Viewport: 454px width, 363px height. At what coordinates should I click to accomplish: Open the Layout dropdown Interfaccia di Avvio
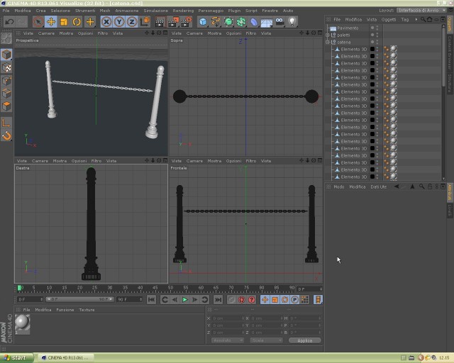point(421,10)
